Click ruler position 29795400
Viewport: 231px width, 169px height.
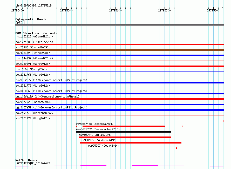click(x=17, y=10)
